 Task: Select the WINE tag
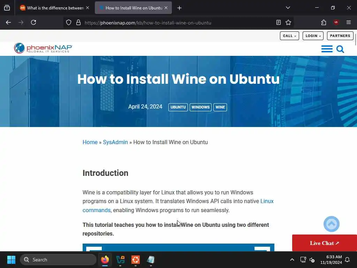point(220,107)
